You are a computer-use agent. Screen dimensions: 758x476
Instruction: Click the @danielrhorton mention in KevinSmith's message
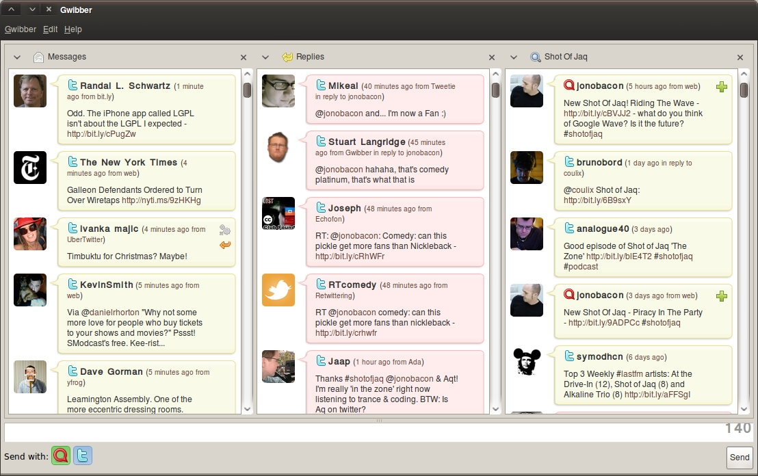click(112, 312)
